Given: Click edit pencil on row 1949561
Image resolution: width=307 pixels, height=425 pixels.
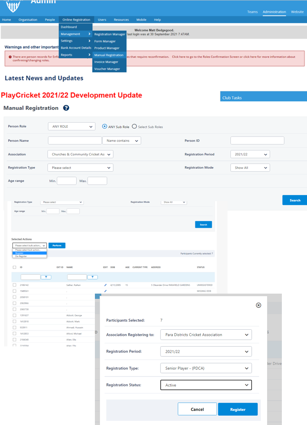Looking at the screenshot, I should point(105,291).
